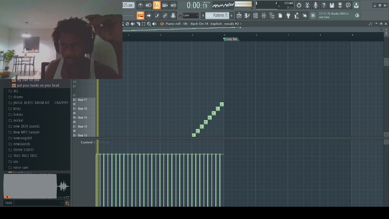
Task: Click the 0:00:19 song time display
Action: (197, 5)
